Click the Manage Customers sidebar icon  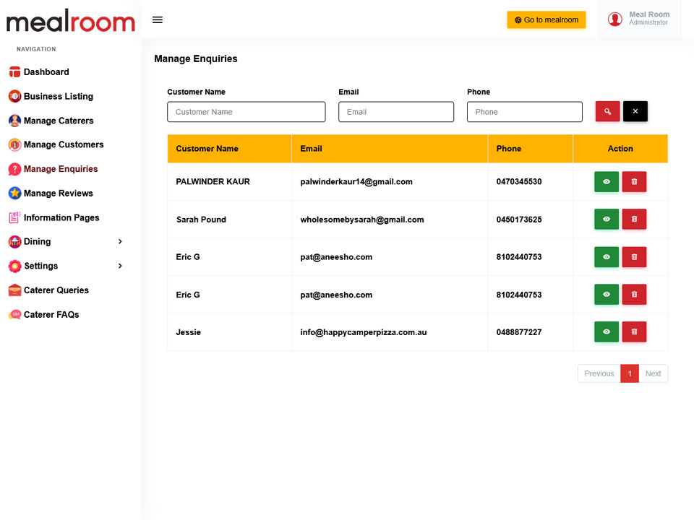pos(14,144)
